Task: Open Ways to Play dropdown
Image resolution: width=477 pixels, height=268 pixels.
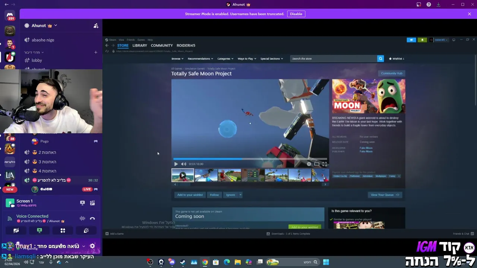Action: point(247,58)
